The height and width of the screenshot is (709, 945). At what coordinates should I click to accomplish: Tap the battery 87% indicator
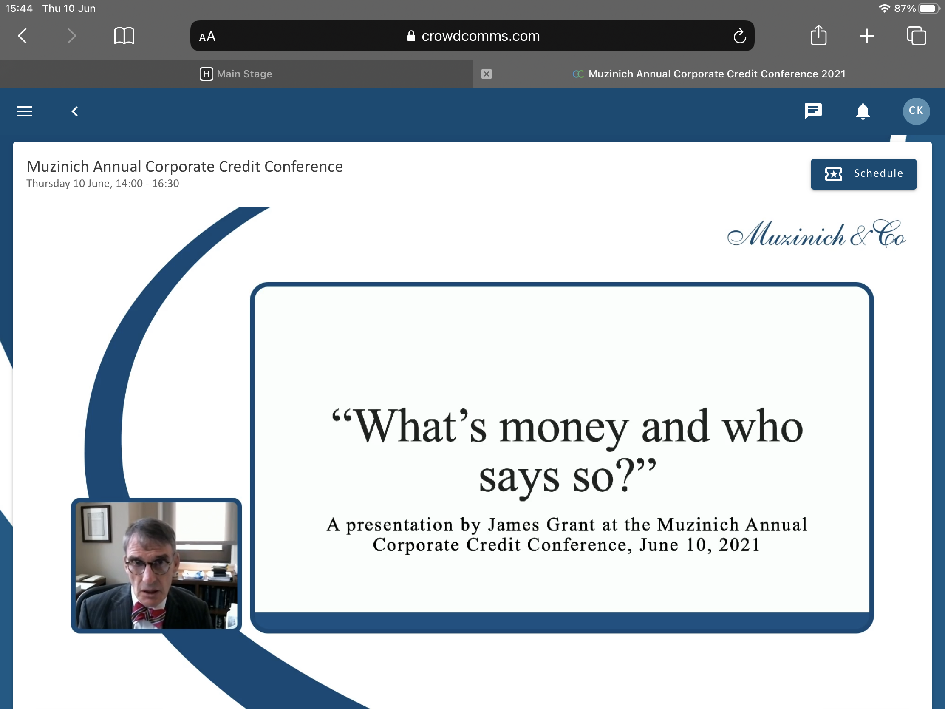tap(917, 9)
